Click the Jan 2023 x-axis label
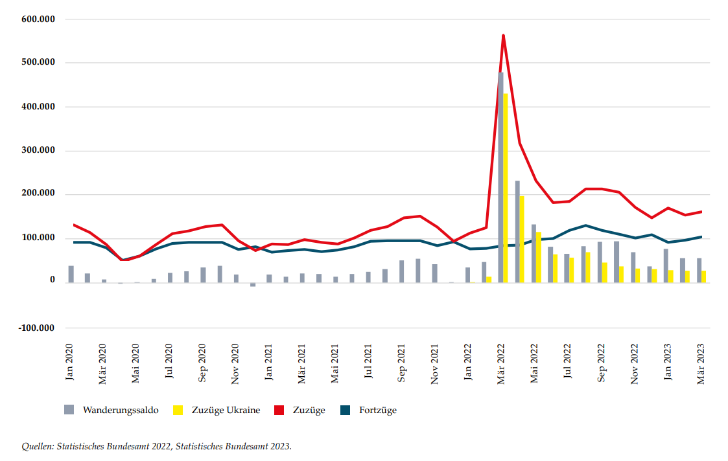Screen dimensions: 728x461 pyautogui.click(x=668, y=362)
